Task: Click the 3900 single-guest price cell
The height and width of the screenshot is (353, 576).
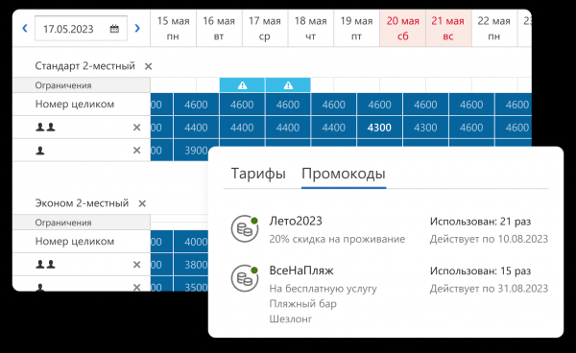Action: tap(191, 150)
